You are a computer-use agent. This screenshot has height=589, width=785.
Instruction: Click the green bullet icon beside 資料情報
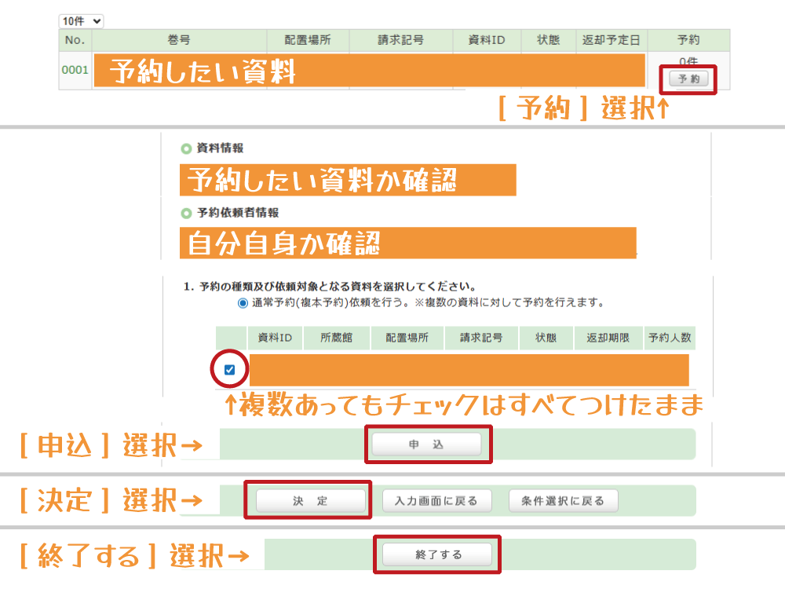(186, 148)
